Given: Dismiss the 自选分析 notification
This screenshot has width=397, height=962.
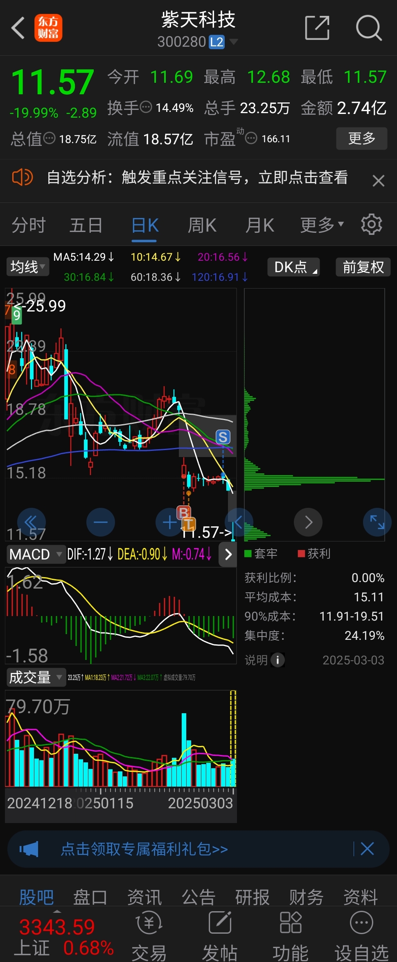Looking at the screenshot, I should pyautogui.click(x=379, y=180).
